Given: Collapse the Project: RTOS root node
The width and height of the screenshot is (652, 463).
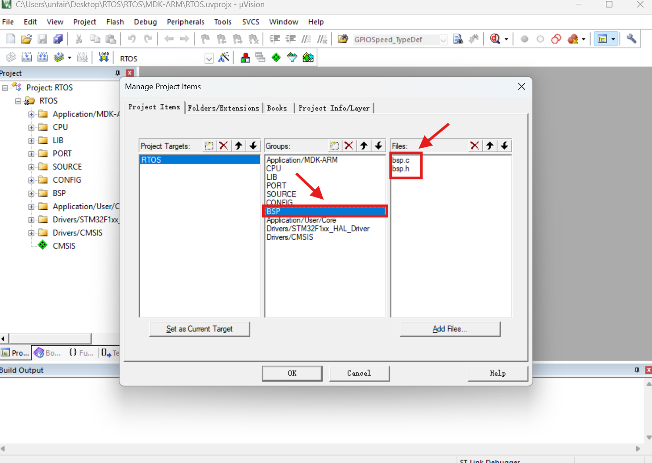Looking at the screenshot, I should coord(5,88).
